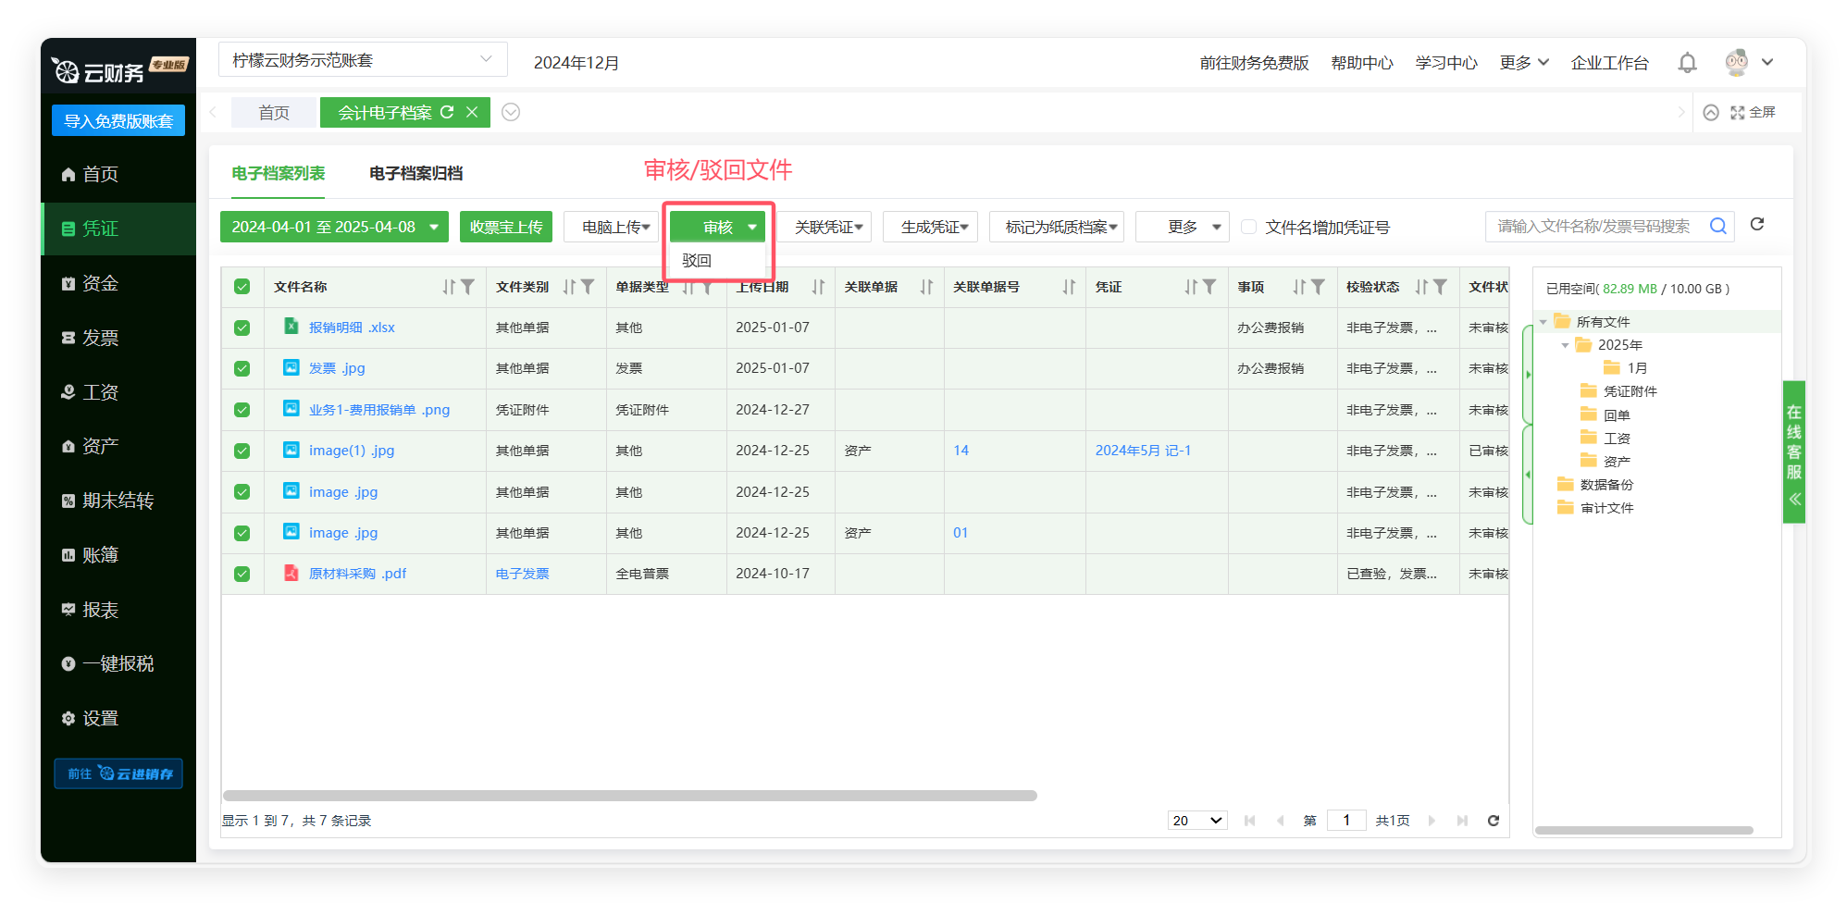
Task: Sort by 上传日期 column
Action: click(818, 287)
